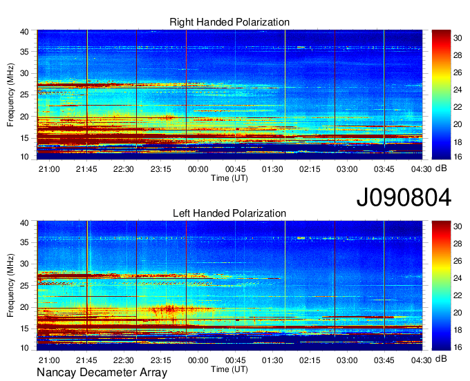Click the 35 MHz label on top plot

24,52
